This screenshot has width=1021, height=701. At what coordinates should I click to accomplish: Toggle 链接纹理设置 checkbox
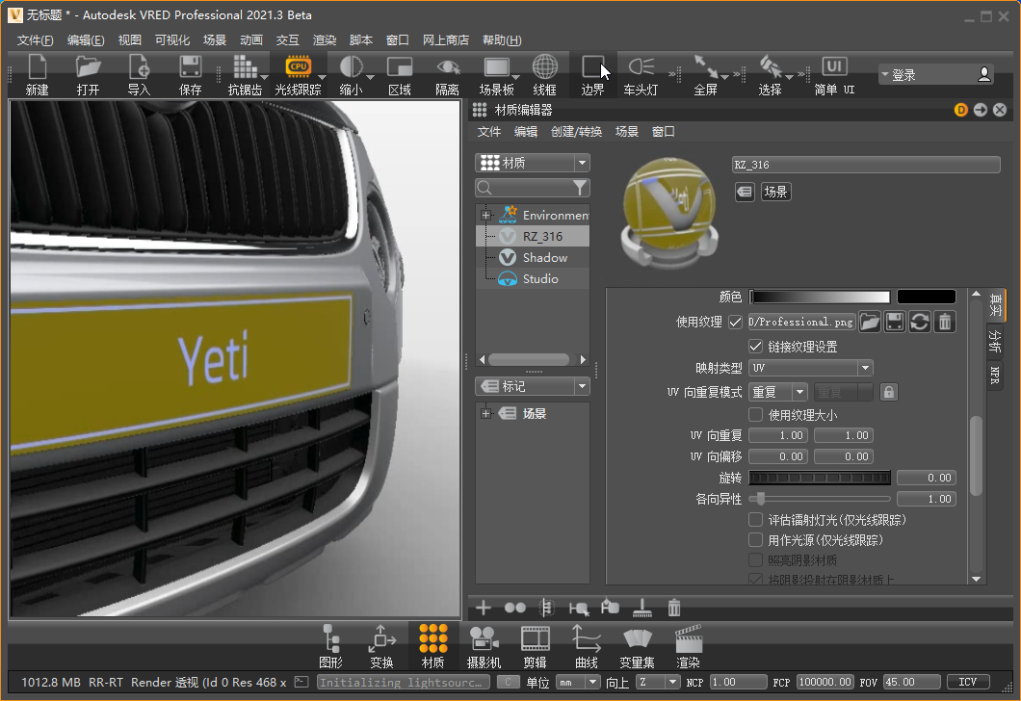(x=755, y=347)
